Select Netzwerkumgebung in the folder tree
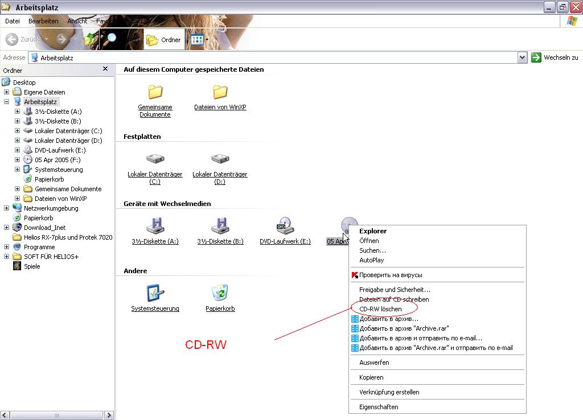The width and height of the screenshot is (583, 420). (51, 208)
